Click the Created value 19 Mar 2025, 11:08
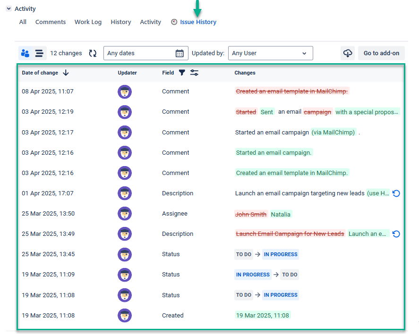The image size is (419, 334). pyautogui.click(x=263, y=315)
